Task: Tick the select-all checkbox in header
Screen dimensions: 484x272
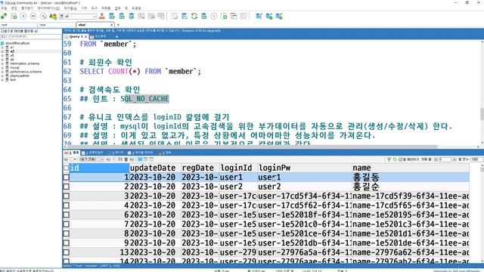Action: 66,168
